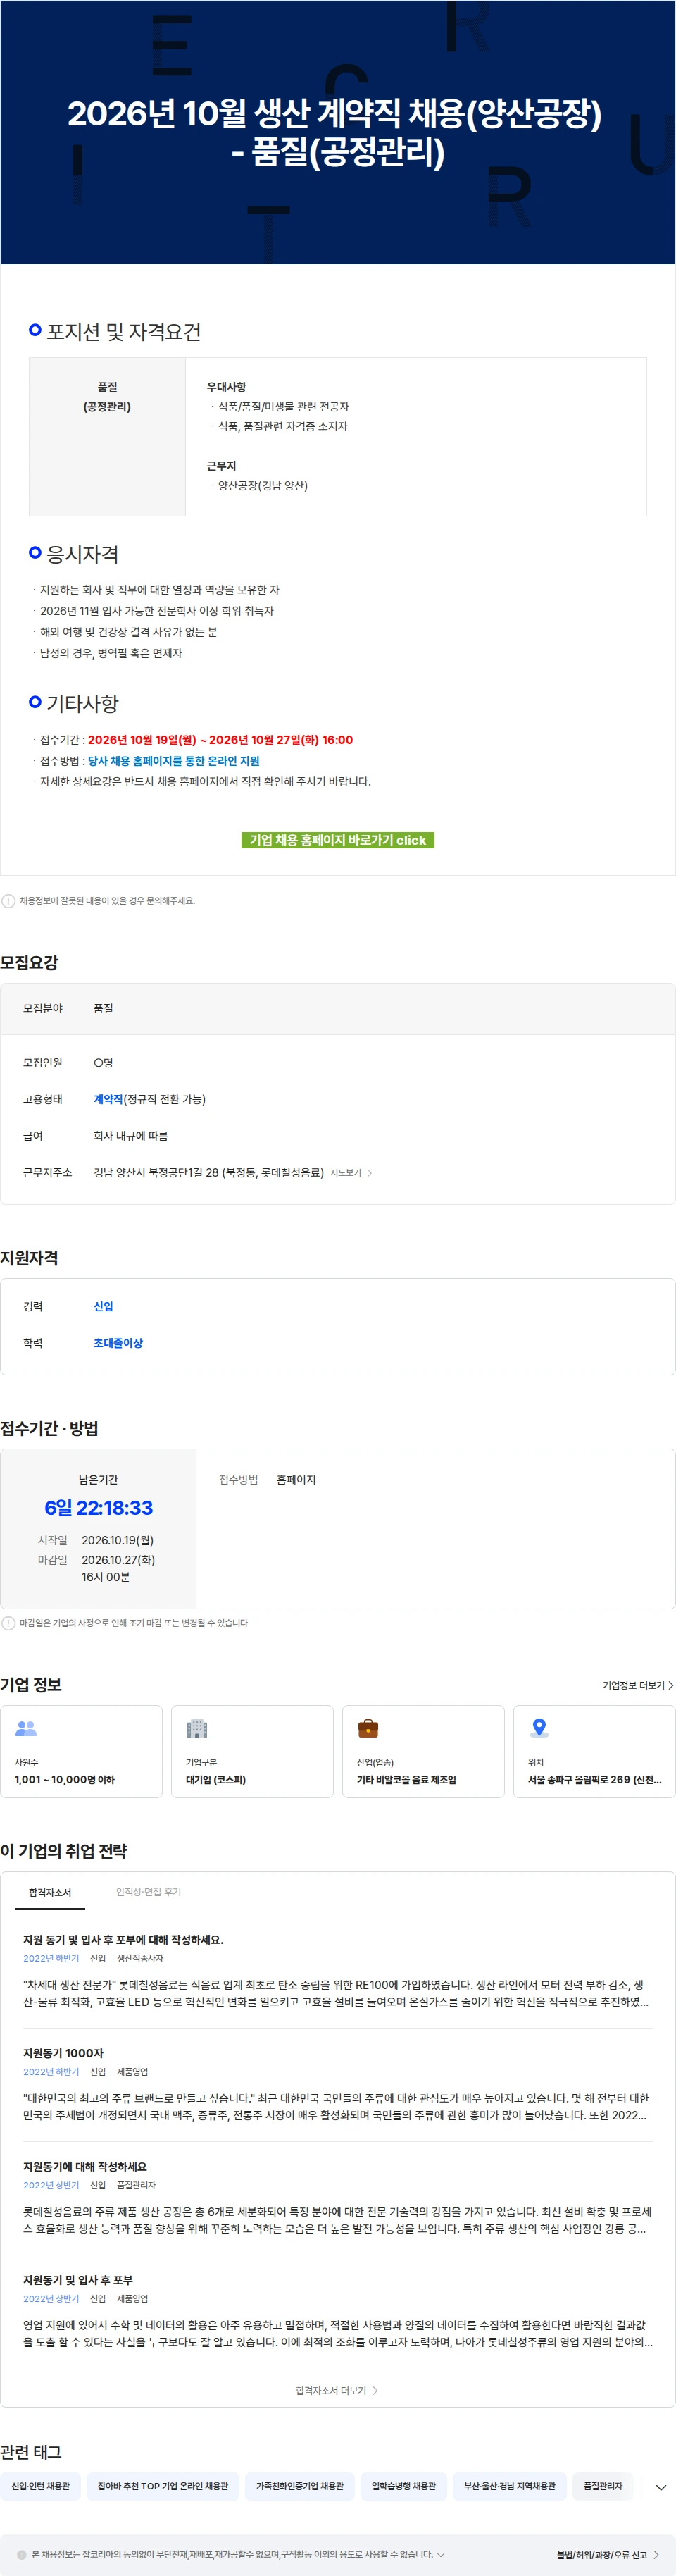The width and height of the screenshot is (676, 2576).
Task: Click the remaining time countdown 6일 22:18:33
Action: tap(98, 1508)
